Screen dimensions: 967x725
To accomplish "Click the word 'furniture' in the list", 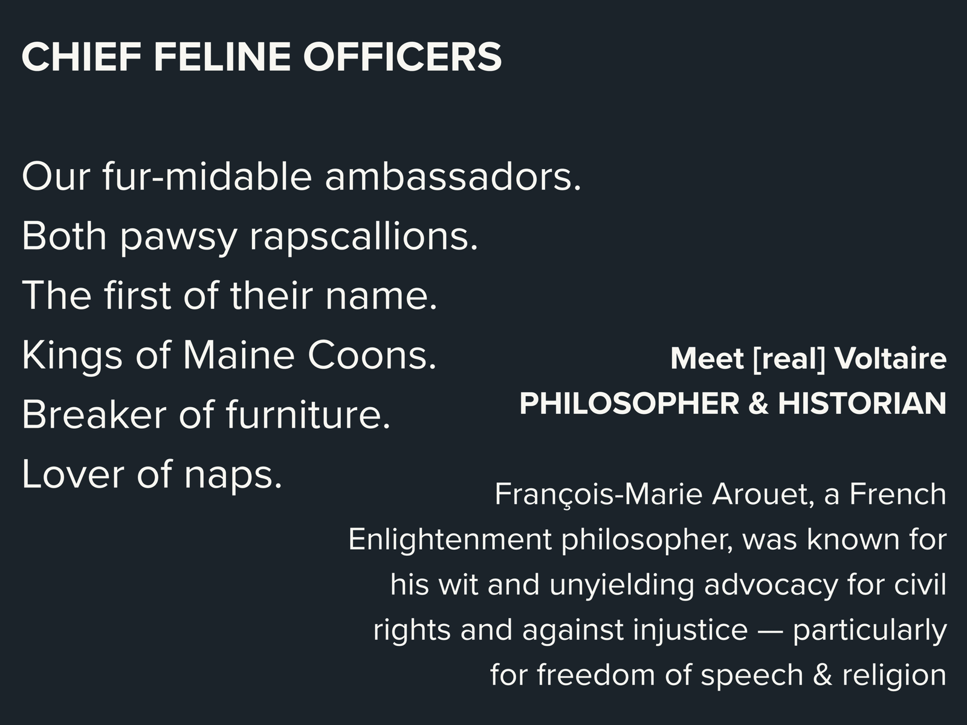I will point(304,414).
